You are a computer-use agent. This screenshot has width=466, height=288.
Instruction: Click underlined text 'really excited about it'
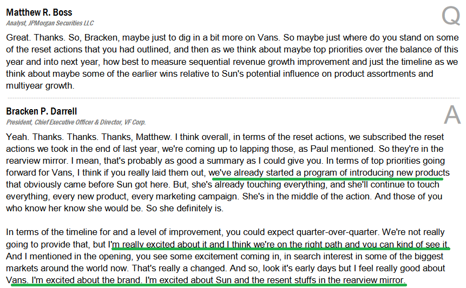click(x=165, y=244)
